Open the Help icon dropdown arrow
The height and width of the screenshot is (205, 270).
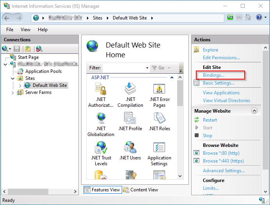(x=265, y=18)
